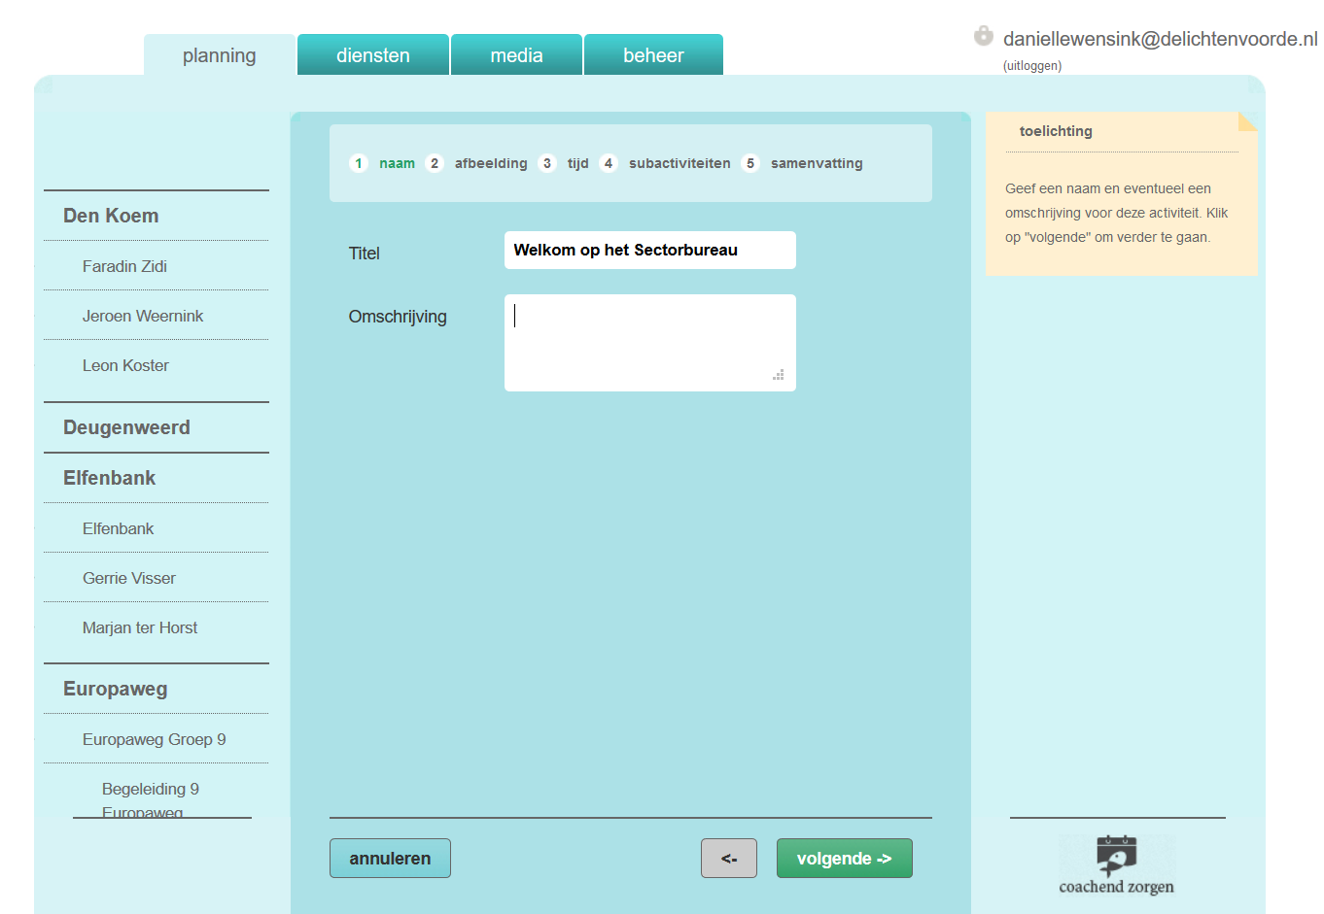Focus the Titel input field
This screenshot has height=914, width=1324.
tap(650, 250)
